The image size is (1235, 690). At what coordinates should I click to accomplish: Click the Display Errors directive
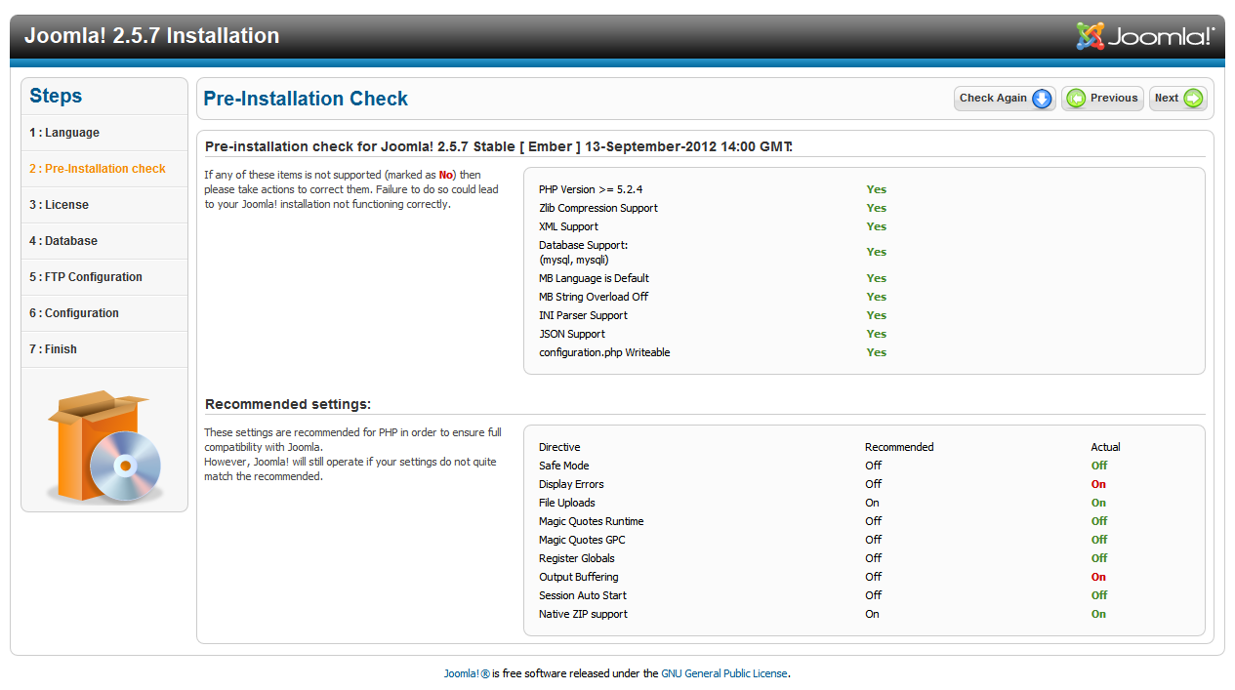click(x=571, y=484)
